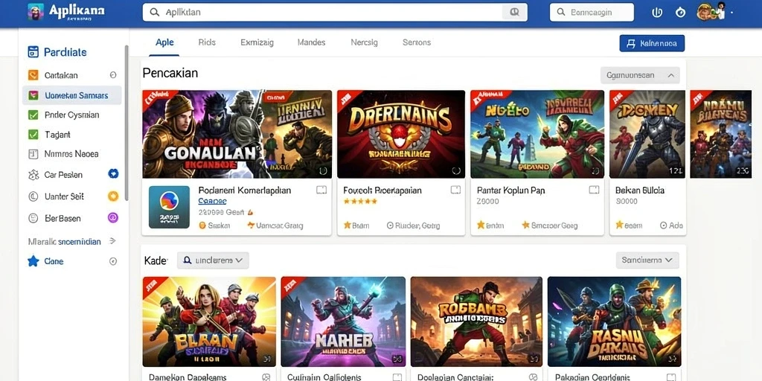
Task: Click bookmark icon on Fovcoli Rroerkapaian card
Action: pos(455,190)
